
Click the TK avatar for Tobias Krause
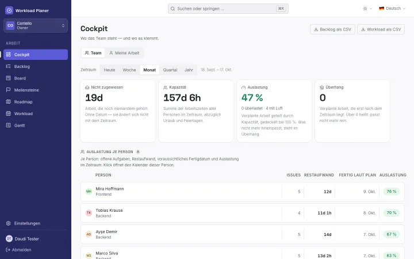pyautogui.click(x=89, y=213)
